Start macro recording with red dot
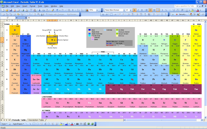This screenshot has height=129, width=207. [x=177, y=14]
